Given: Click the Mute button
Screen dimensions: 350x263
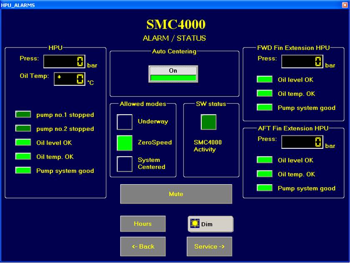Looking at the screenshot, I should [176, 194].
